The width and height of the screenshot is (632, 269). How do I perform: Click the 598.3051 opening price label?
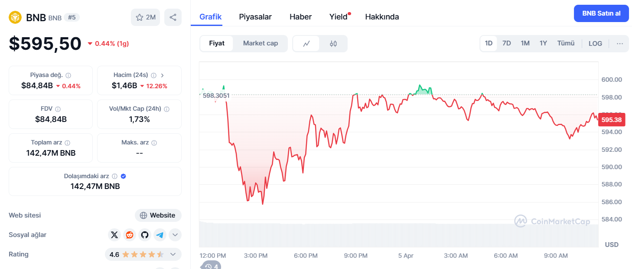point(216,96)
